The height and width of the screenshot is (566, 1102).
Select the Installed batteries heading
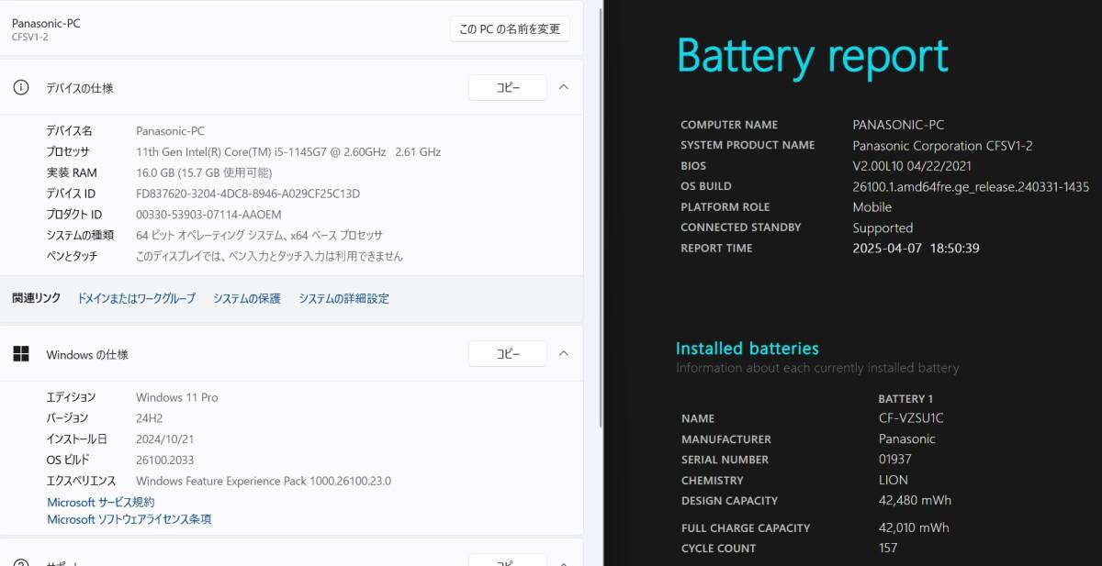(x=748, y=349)
